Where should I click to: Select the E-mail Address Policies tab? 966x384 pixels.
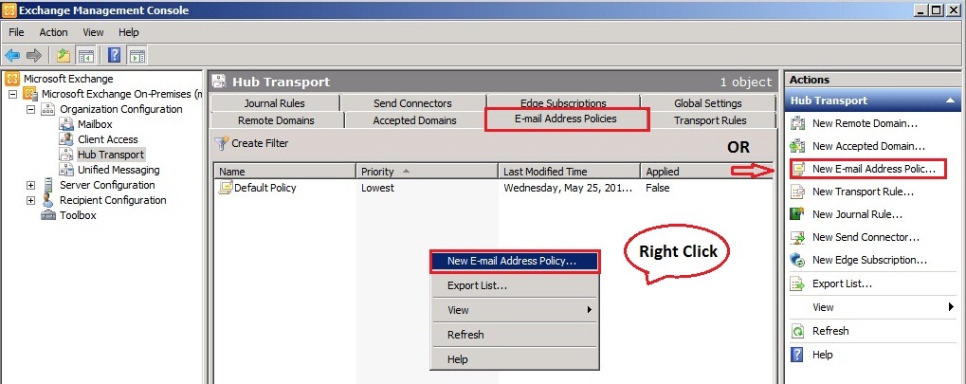tap(566, 119)
